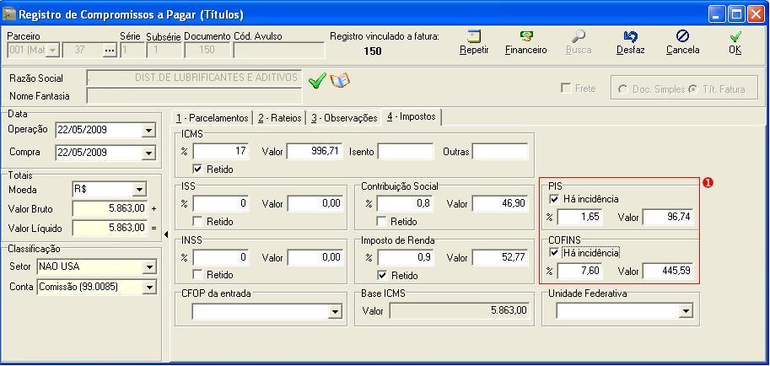
Task: Open the Unidade Federativa dropdown
Action: click(685, 312)
